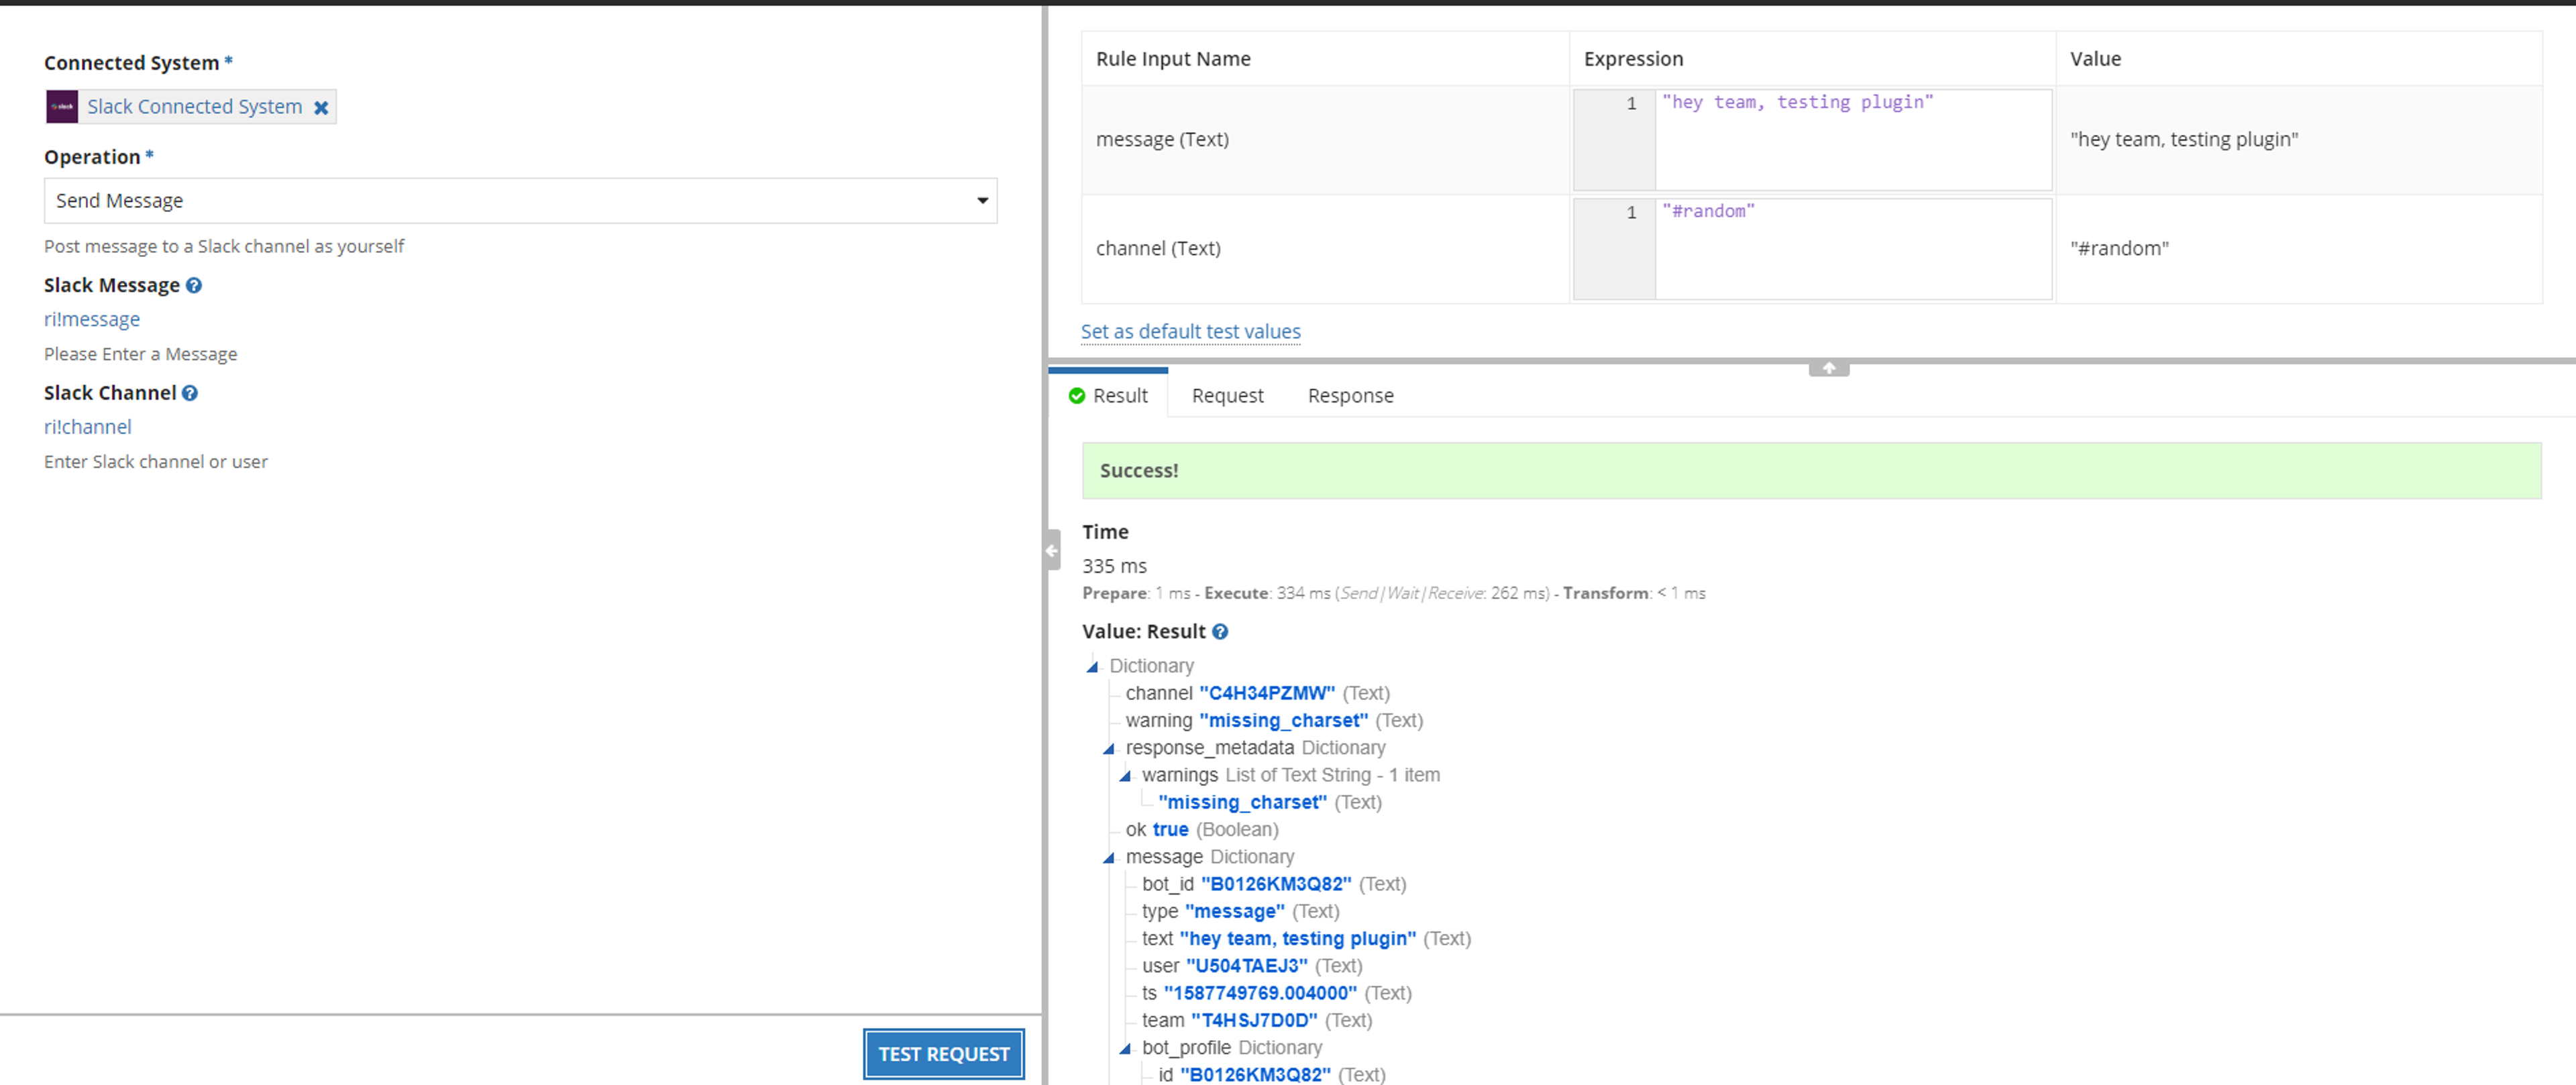Switch to the Request tab
The height and width of the screenshot is (1085, 2576).
pyautogui.click(x=1227, y=396)
